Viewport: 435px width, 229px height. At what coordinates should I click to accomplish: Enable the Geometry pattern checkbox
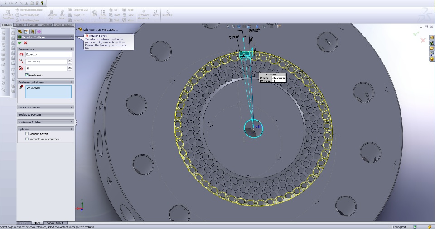point(27,134)
